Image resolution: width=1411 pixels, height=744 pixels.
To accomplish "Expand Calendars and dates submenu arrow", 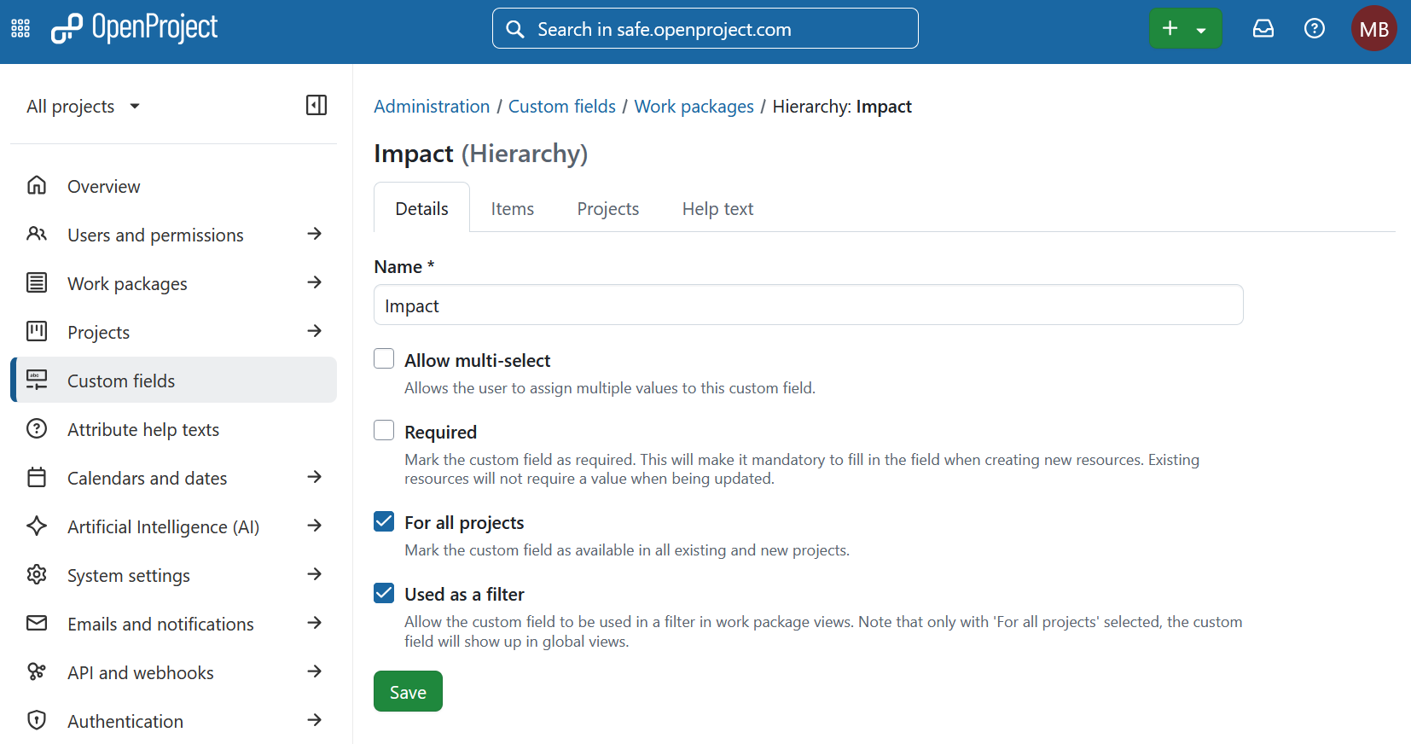I will (x=315, y=477).
